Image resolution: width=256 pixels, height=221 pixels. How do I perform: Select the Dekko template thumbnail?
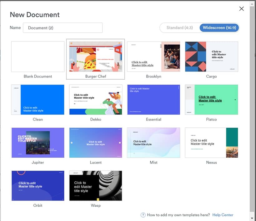[96, 100]
